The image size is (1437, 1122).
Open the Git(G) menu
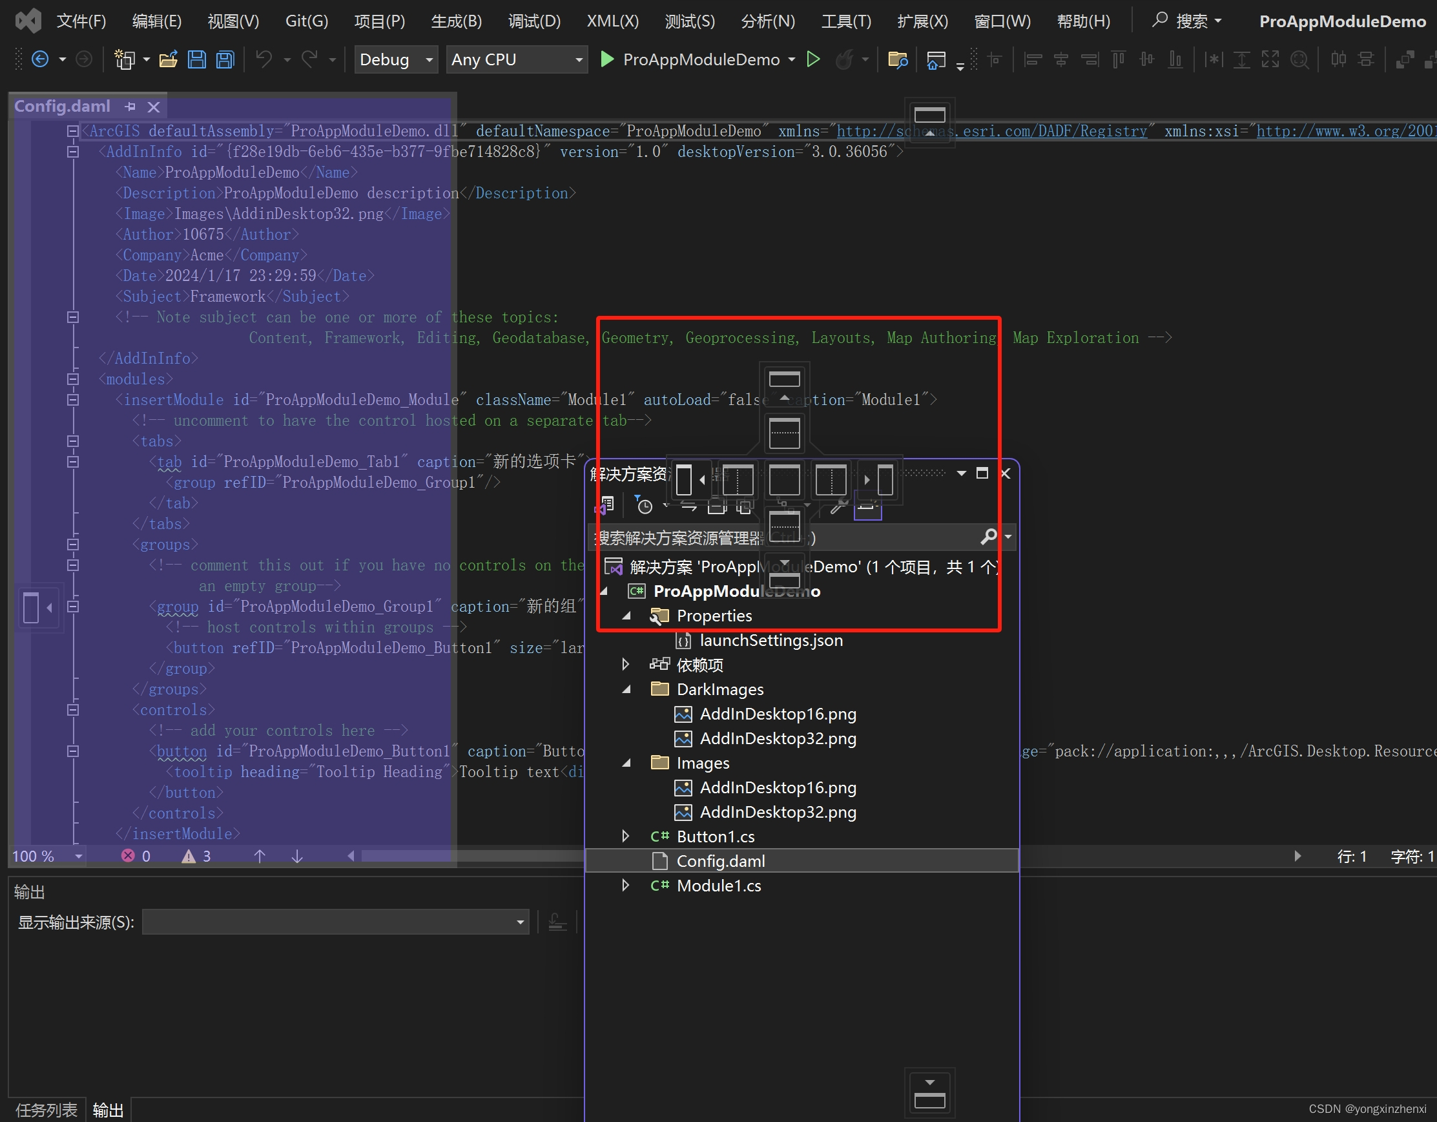point(307,21)
